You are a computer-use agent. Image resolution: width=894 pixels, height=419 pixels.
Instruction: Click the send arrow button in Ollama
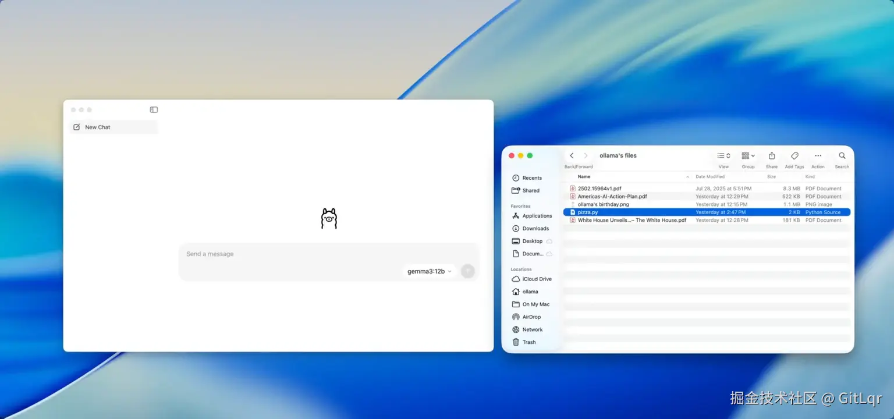point(467,271)
